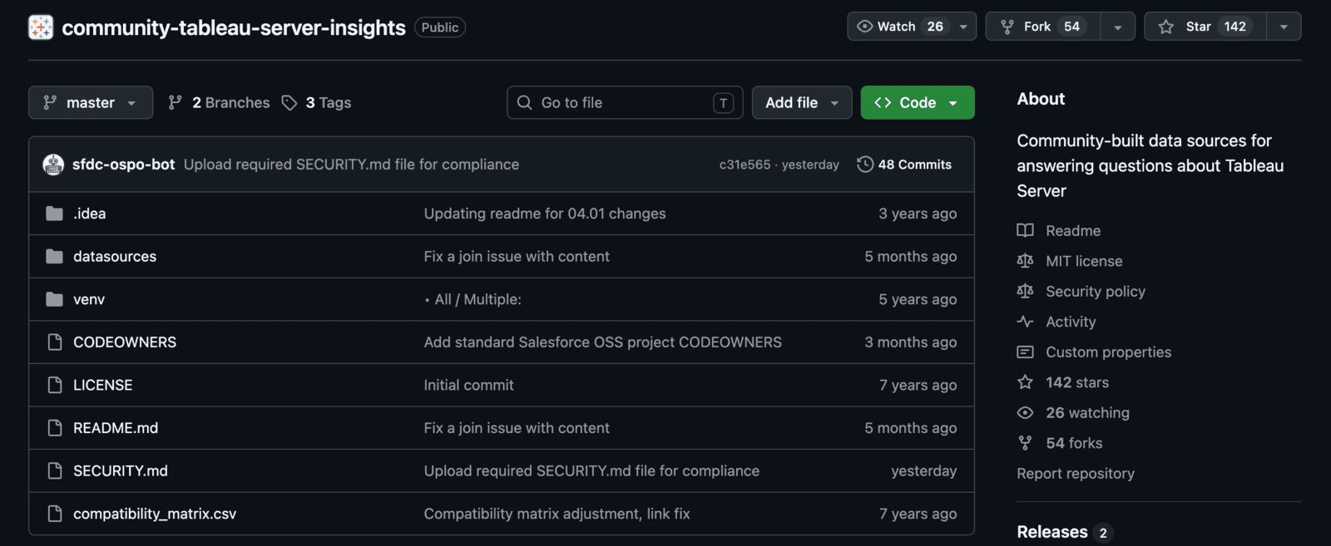Click the Star icon button
Viewport: 1331px width, 546px height.
coord(1166,27)
